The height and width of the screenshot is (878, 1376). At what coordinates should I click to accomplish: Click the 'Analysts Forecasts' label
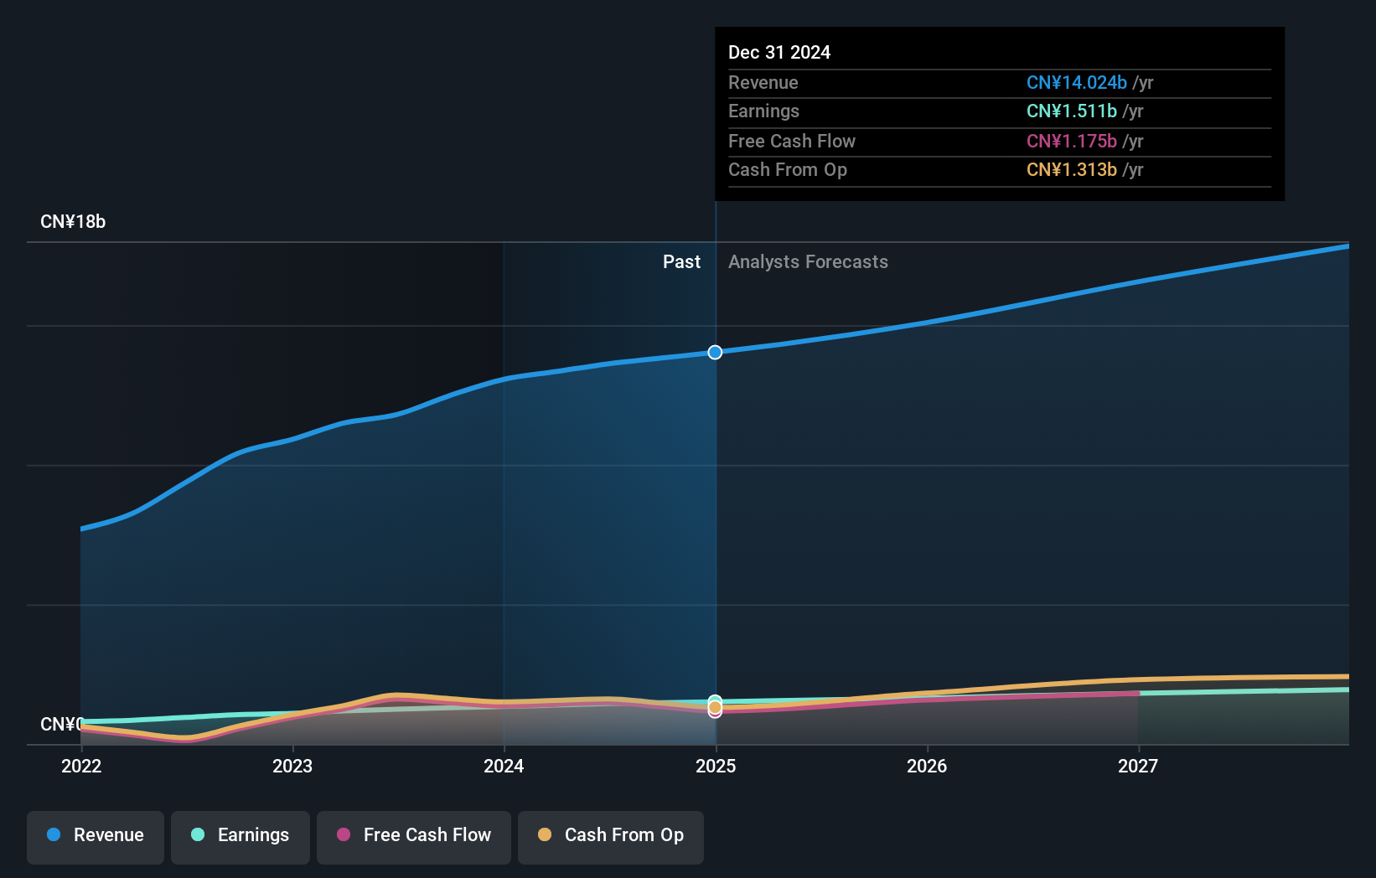[x=808, y=262]
